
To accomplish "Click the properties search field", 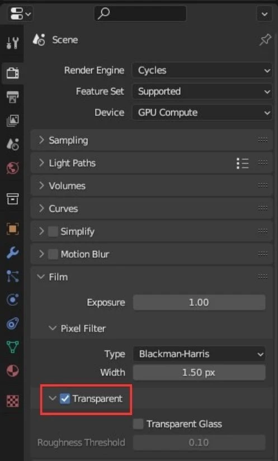I will tap(140, 13).
